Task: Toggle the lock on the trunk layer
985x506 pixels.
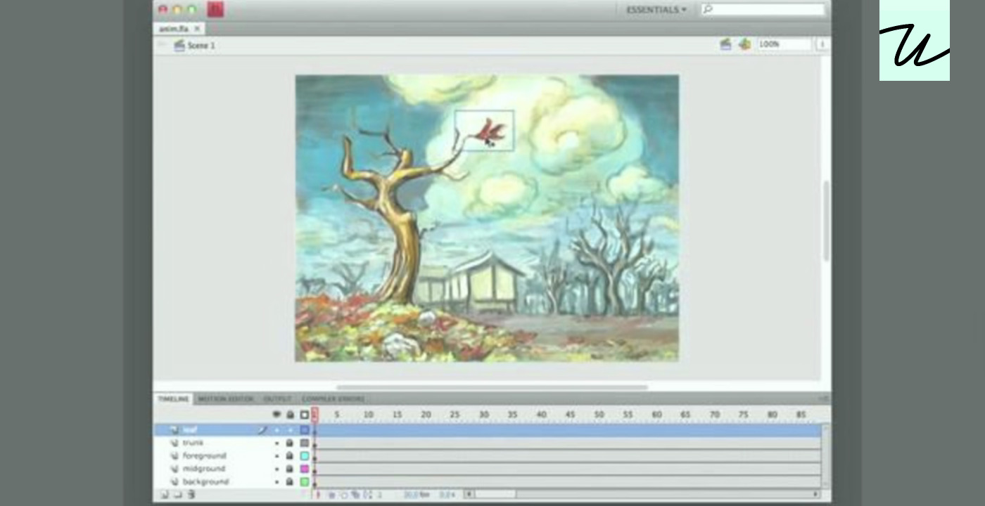Action: click(289, 443)
